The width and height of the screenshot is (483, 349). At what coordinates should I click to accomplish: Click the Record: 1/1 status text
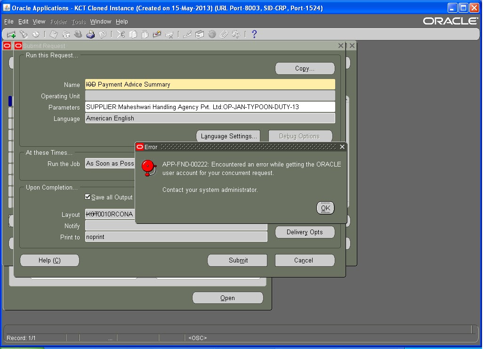(21, 338)
